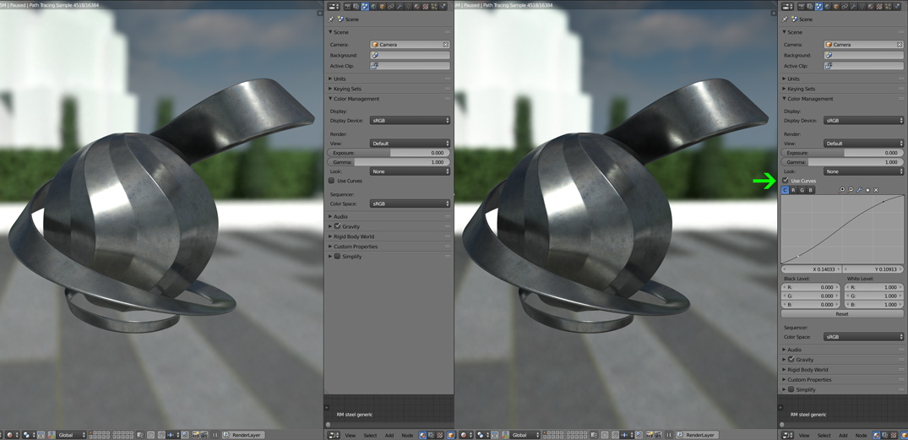Image resolution: width=908 pixels, height=440 pixels.
Task: Toggle the Gravity checkbox in the left panel
Action: pyautogui.click(x=337, y=226)
